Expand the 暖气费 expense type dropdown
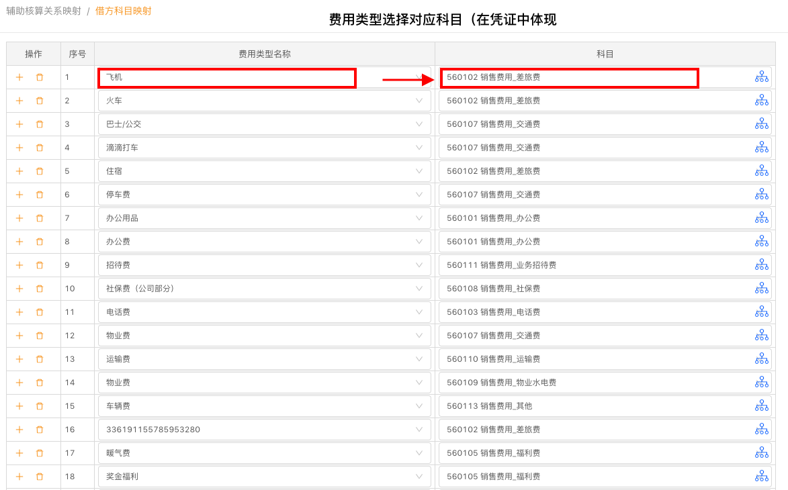This screenshot has width=788, height=490. tap(419, 453)
